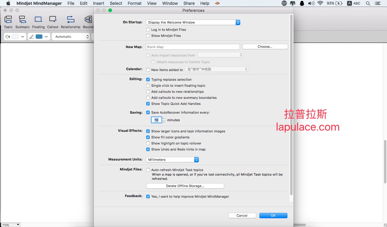
Task: Open the View menu
Action: (x=152, y=3)
